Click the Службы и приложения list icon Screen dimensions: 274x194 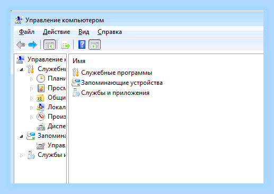[76, 92]
